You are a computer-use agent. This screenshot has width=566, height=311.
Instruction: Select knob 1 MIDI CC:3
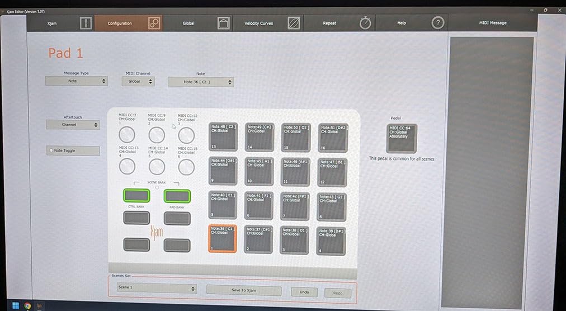click(x=127, y=134)
